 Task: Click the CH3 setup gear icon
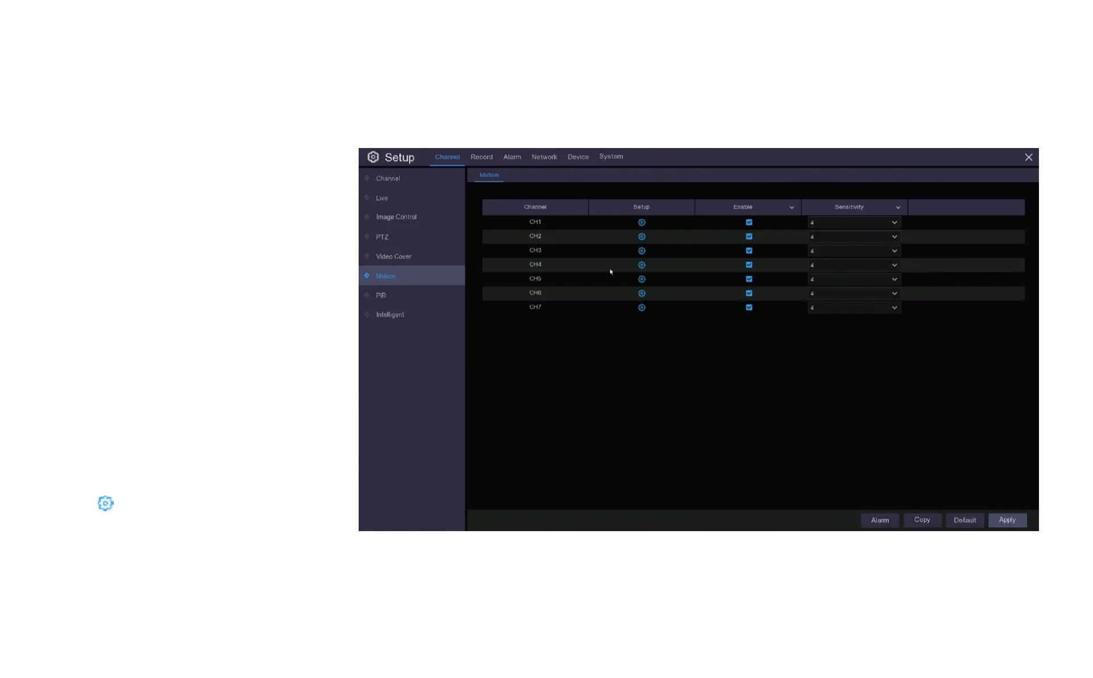tap(642, 251)
